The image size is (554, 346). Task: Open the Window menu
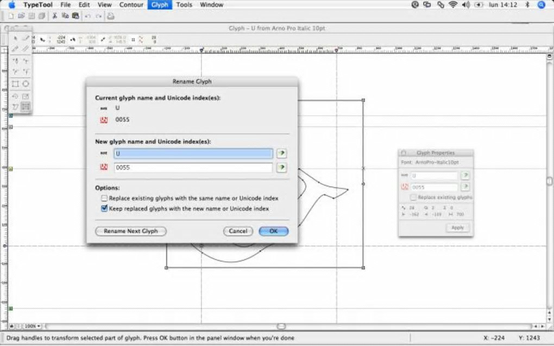click(211, 4)
